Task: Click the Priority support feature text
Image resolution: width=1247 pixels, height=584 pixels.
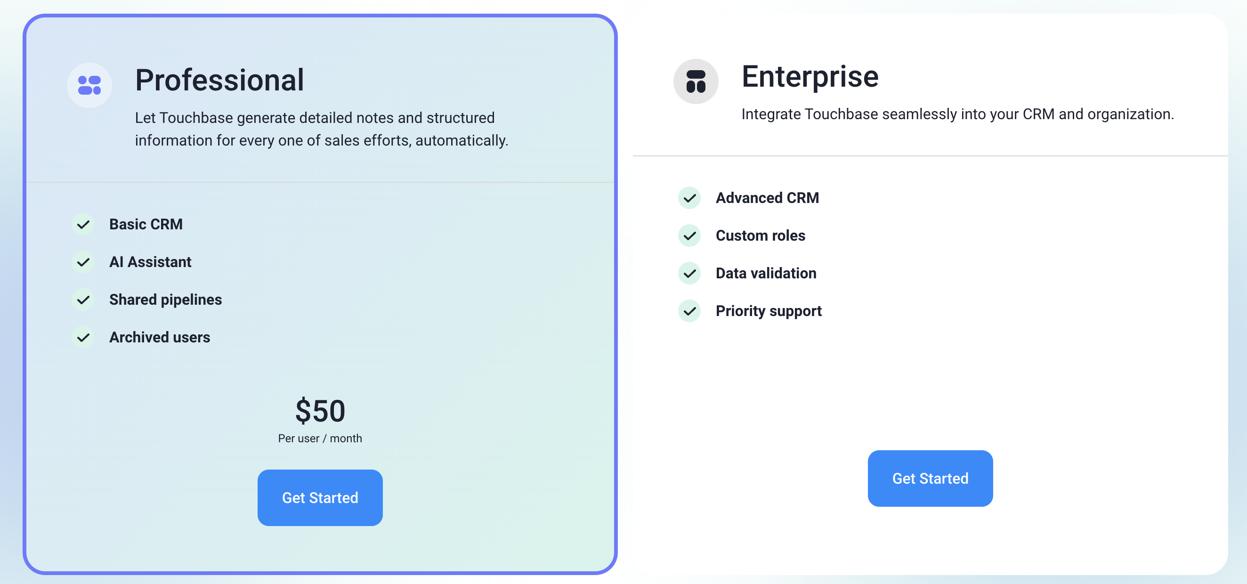Action: tap(768, 311)
